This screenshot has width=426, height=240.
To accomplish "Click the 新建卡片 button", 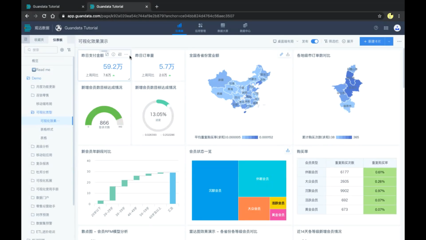I will tap(372, 41).
